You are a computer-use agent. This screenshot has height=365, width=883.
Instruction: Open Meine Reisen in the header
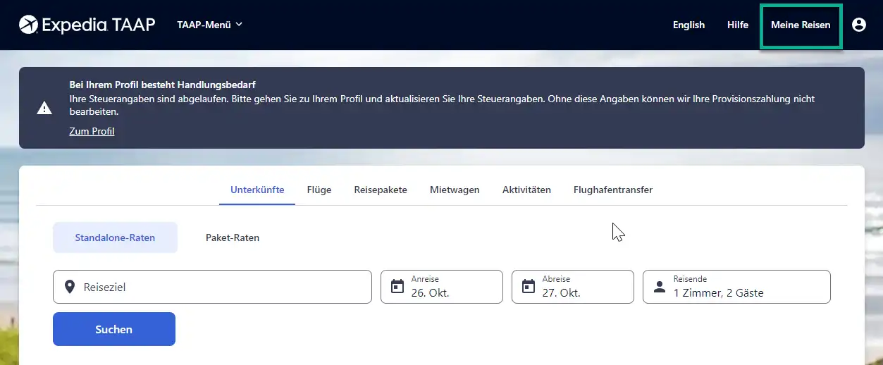(801, 25)
